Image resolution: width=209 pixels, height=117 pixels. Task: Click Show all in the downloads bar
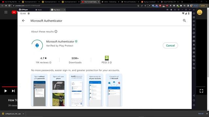pos(201,114)
